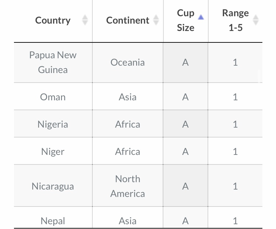Select the Nicaragua country cell
The image size is (276, 229).
(x=53, y=186)
